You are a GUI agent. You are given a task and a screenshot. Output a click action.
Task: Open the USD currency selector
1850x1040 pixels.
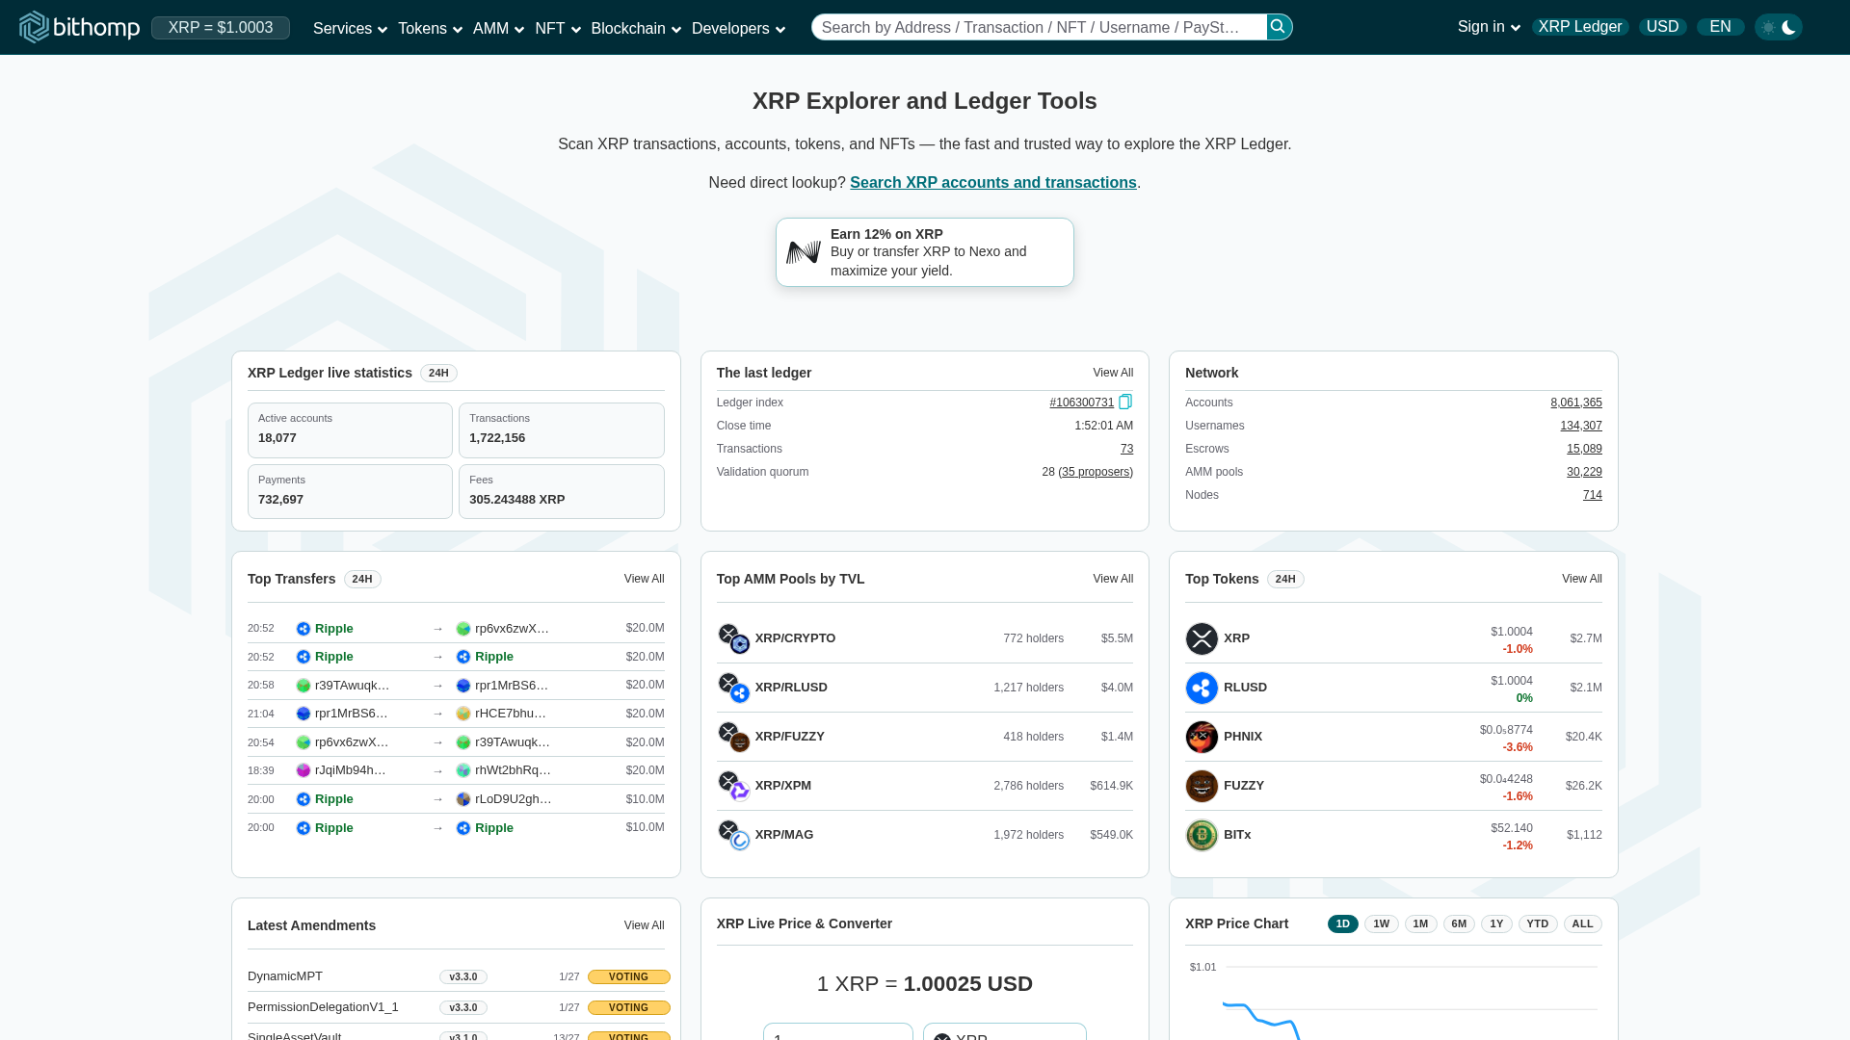(1663, 27)
